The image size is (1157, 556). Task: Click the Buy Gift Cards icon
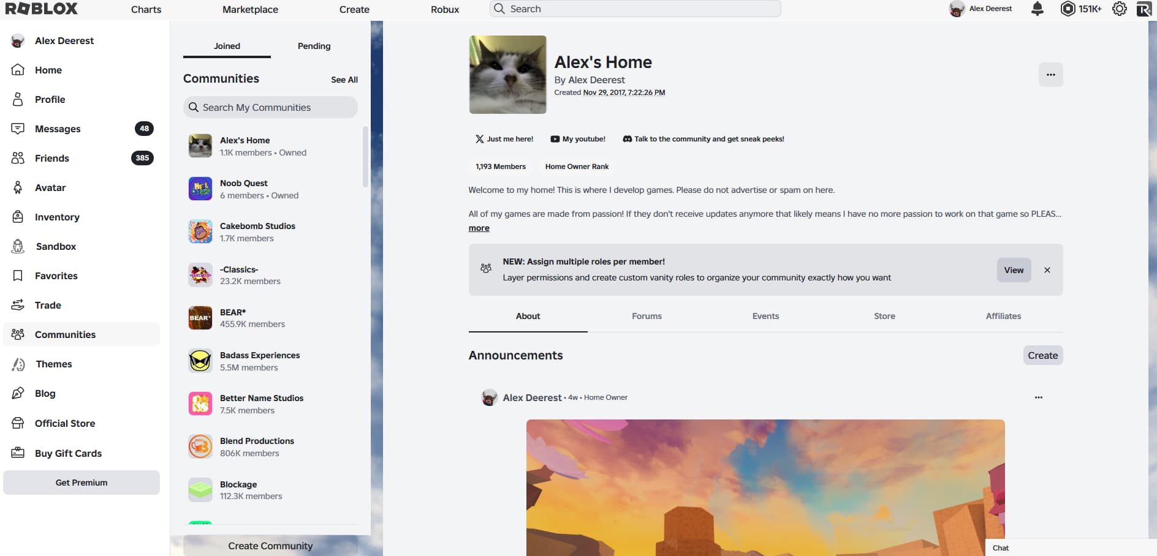(18, 453)
